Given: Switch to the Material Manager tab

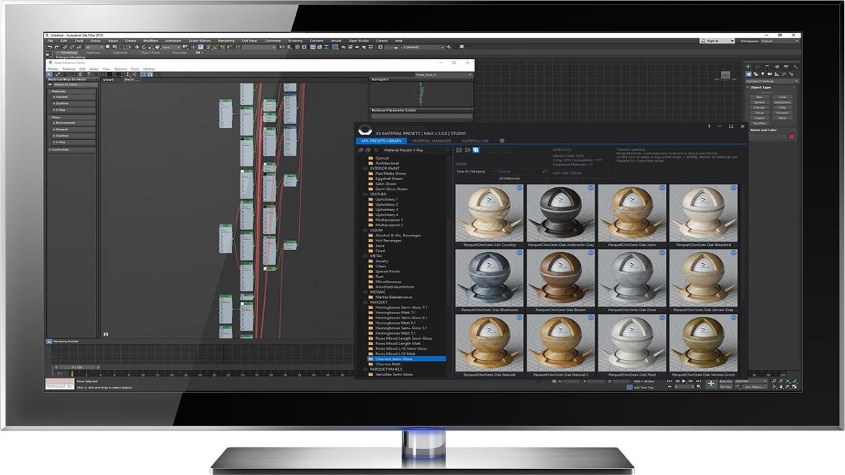Looking at the screenshot, I should pos(432,141).
